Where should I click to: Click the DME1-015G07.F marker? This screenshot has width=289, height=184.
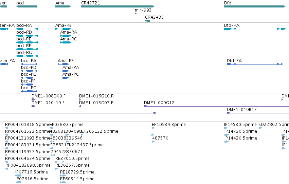[80, 106]
